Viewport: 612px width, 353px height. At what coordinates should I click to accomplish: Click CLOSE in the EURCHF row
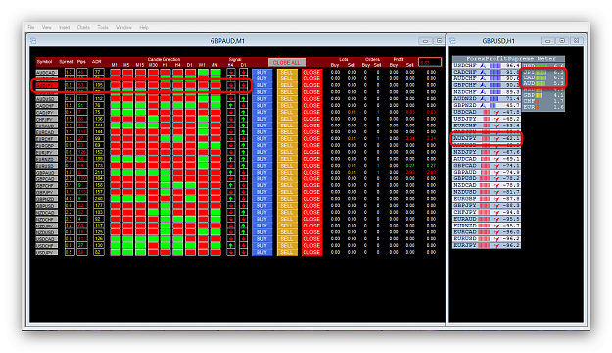tap(311, 139)
